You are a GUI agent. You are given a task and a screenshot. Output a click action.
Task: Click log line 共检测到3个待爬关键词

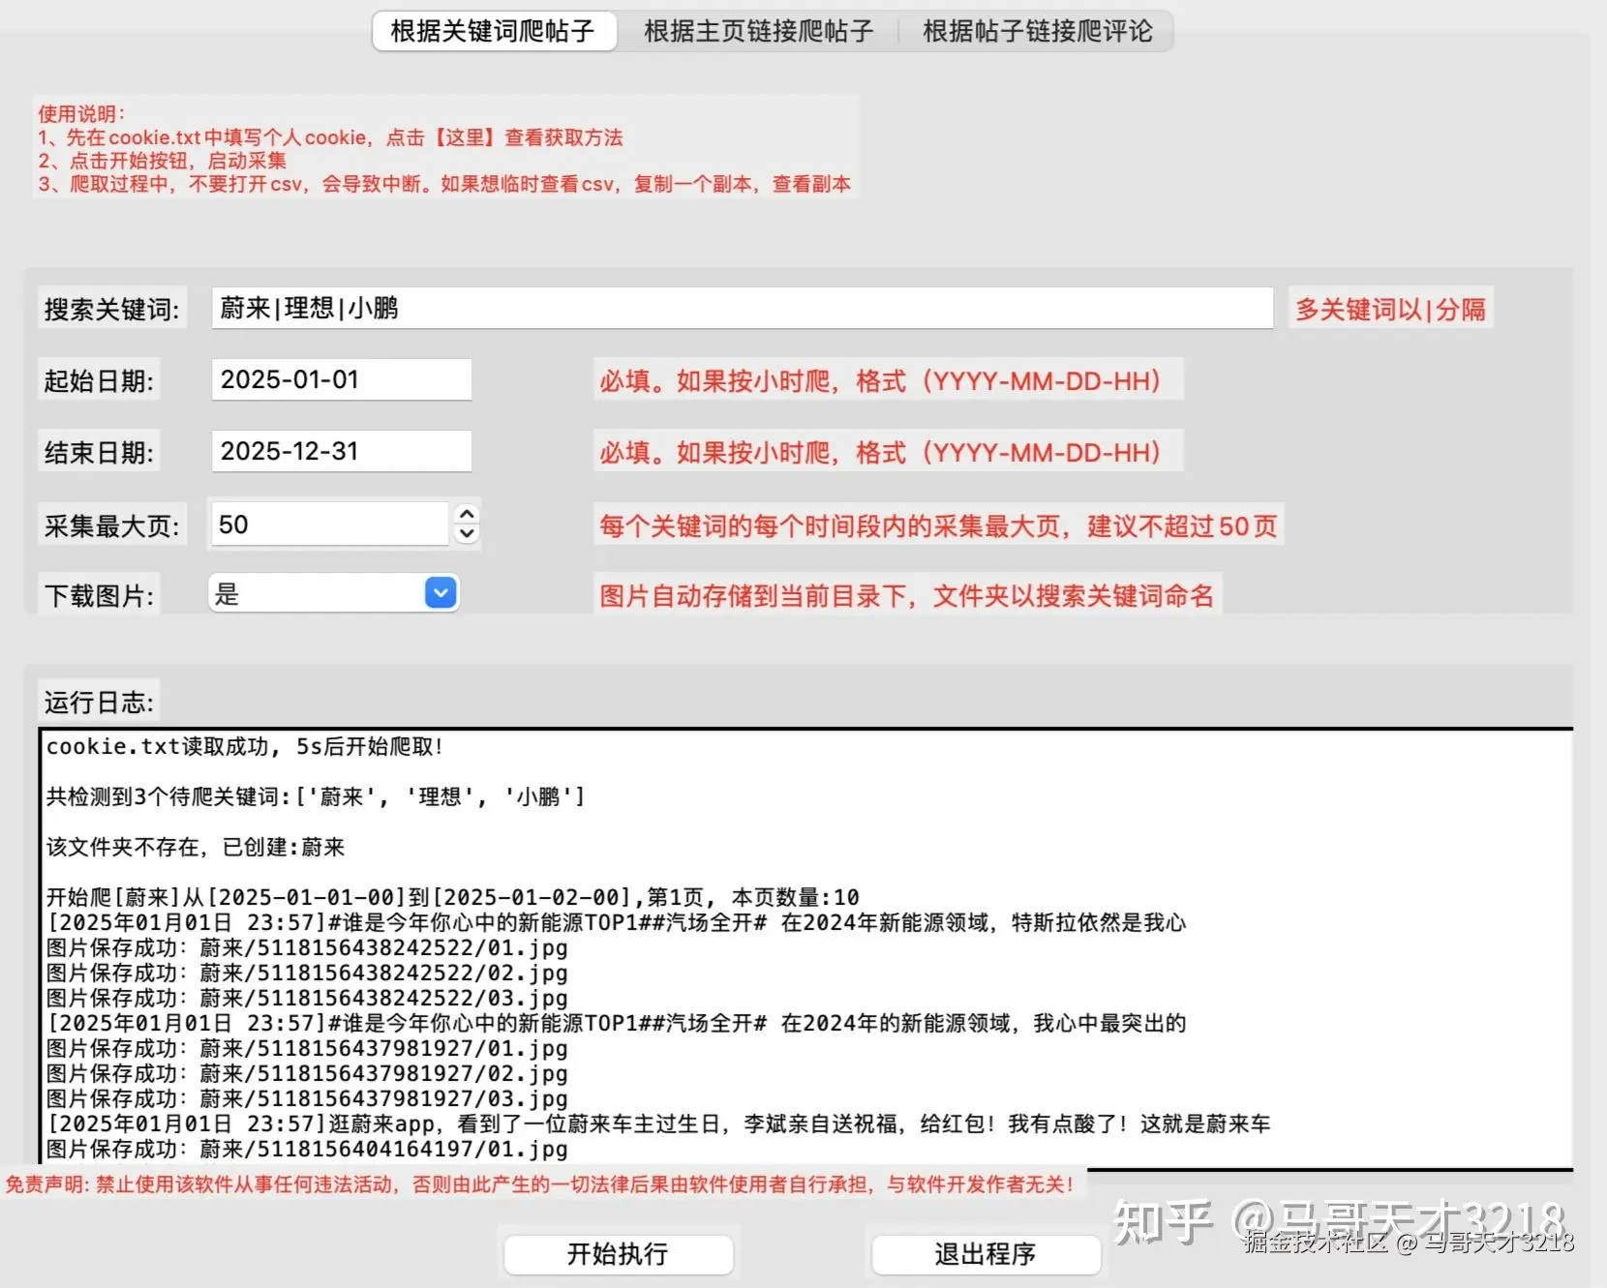[316, 796]
